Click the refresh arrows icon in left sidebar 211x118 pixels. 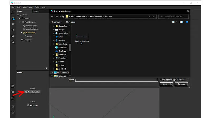point(13,36)
